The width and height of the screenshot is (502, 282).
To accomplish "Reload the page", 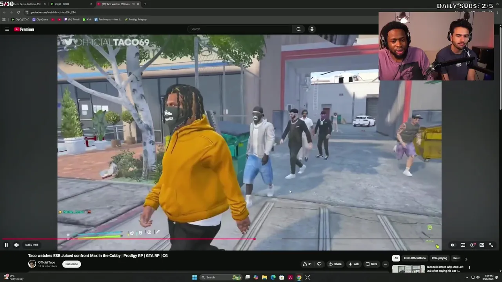I will [x=18, y=12].
